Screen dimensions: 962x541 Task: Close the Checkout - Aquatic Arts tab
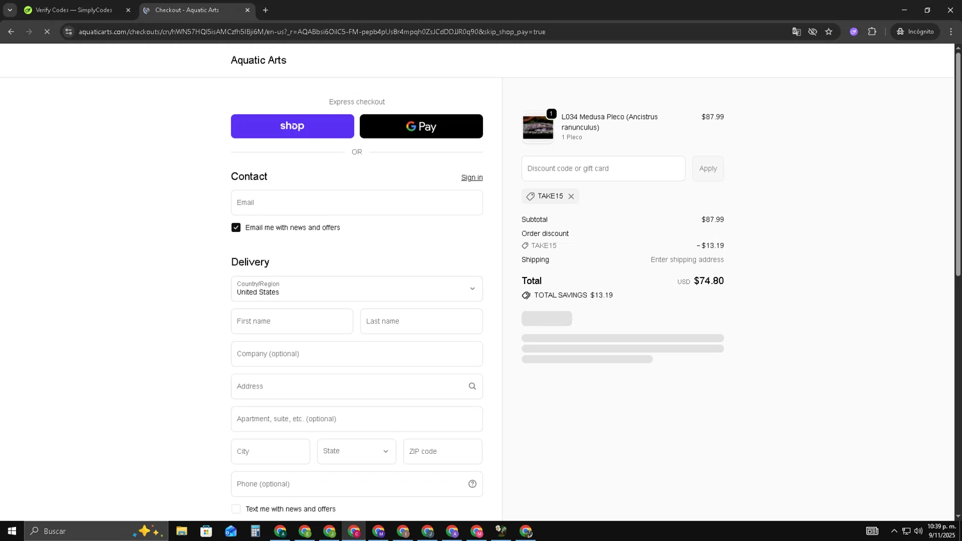(248, 10)
